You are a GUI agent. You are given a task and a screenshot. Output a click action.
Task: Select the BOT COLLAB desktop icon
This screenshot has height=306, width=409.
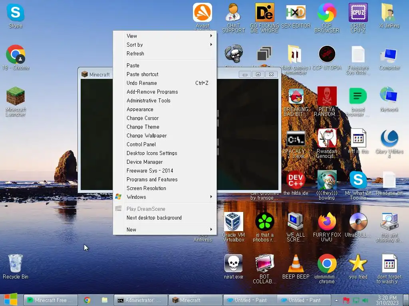coord(264,269)
